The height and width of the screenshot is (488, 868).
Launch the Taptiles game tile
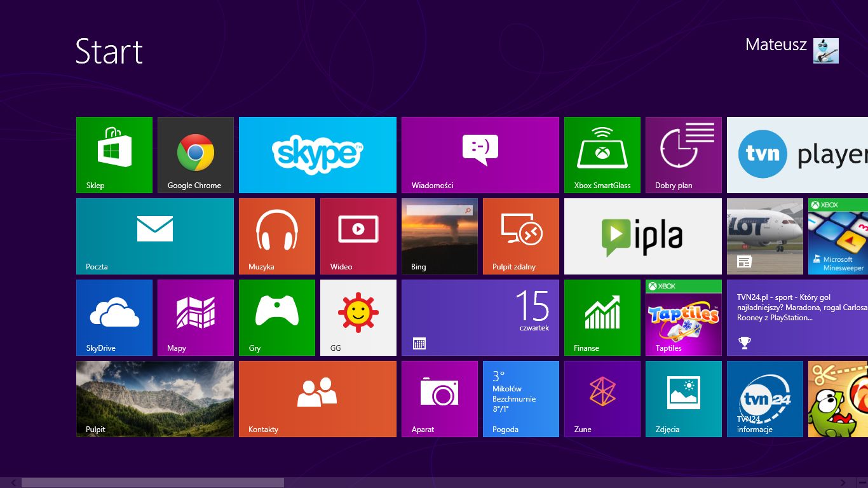684,318
